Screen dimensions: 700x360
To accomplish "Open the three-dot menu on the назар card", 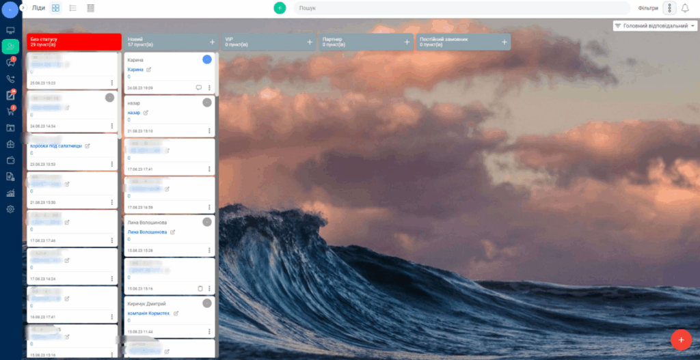I will [209, 130].
